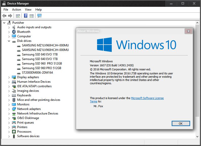Click the Audio speaker icon
The height and width of the screenshot is (146, 201).
pyautogui.click(x=14, y=27)
